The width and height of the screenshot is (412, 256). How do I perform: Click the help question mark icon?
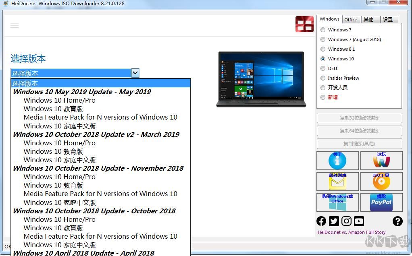click(x=397, y=221)
